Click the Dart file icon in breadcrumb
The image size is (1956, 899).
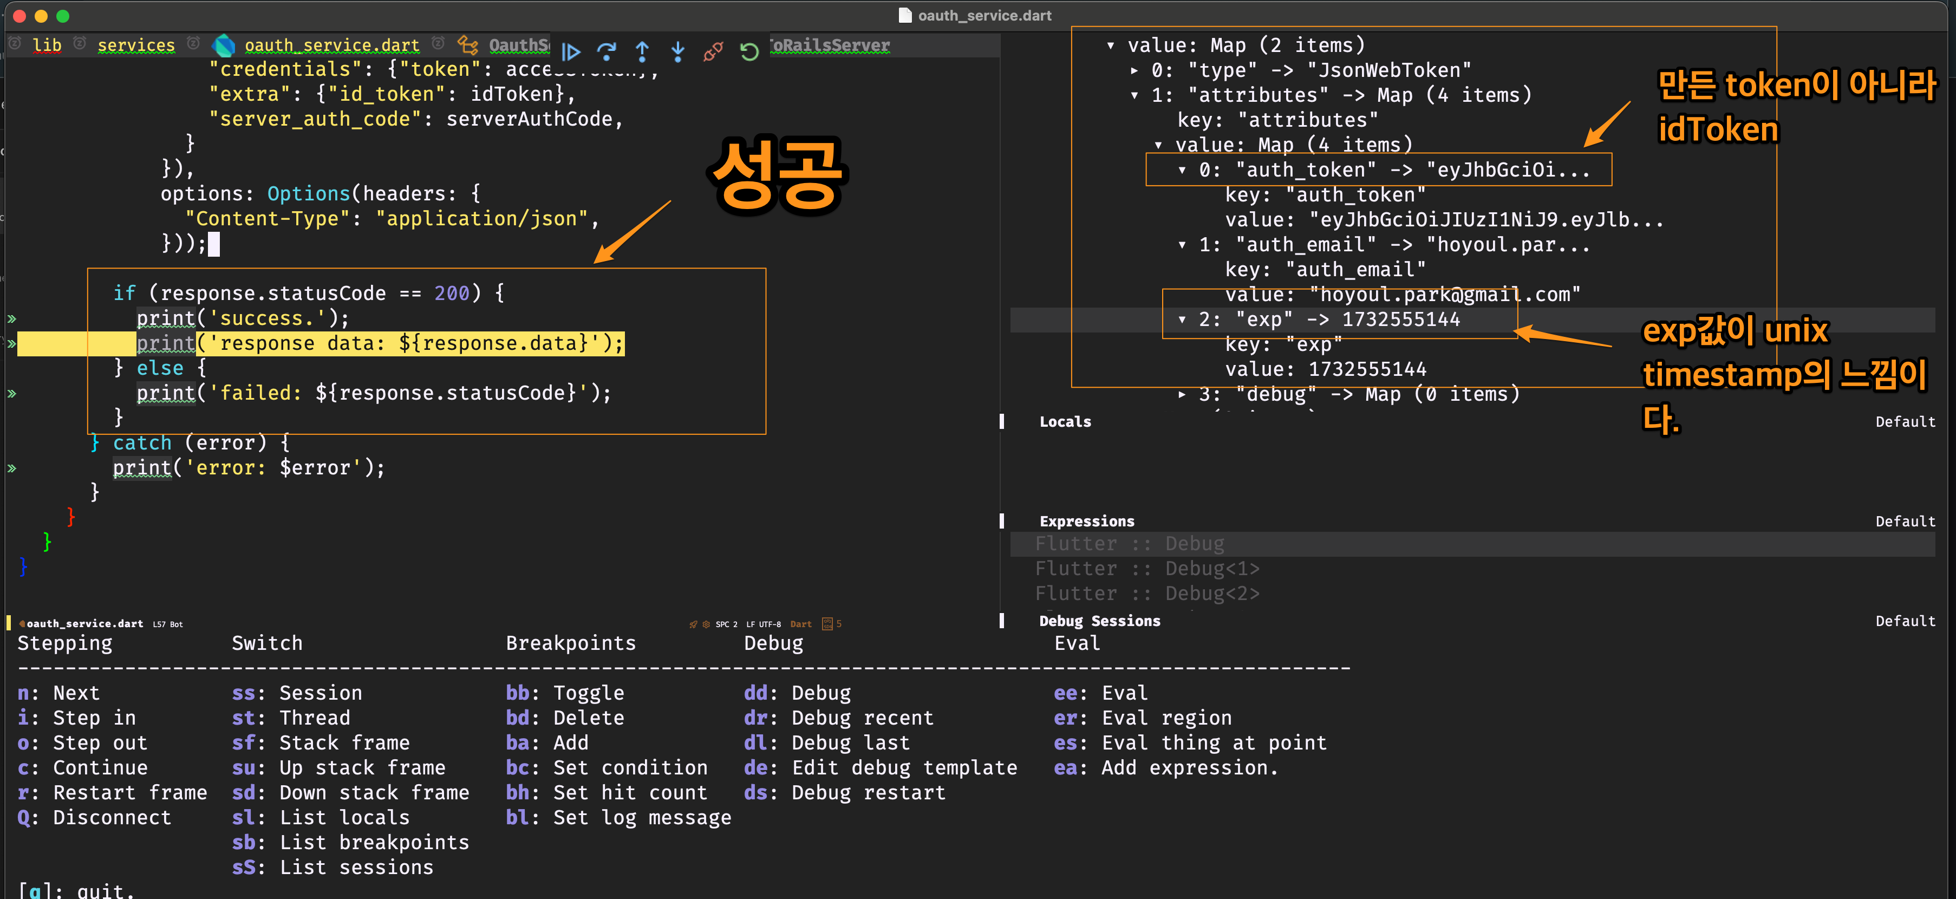(224, 45)
